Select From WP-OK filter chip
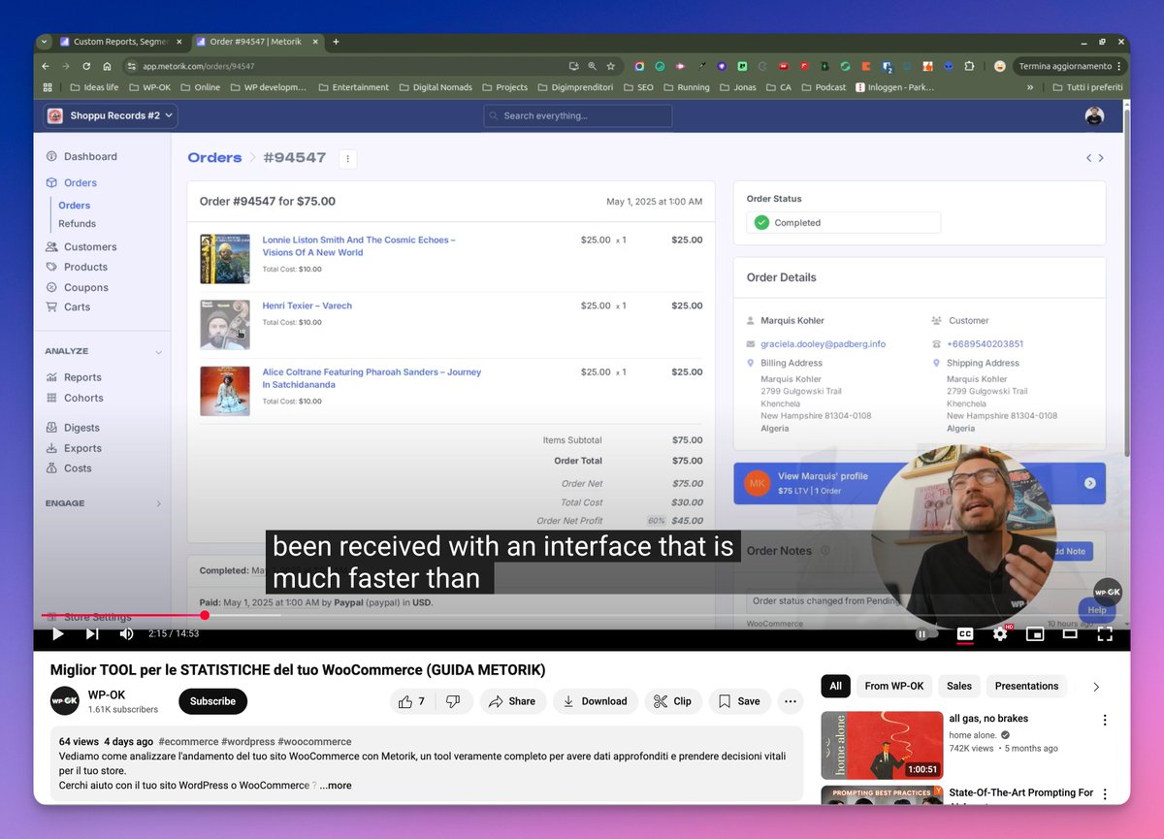 tap(893, 686)
